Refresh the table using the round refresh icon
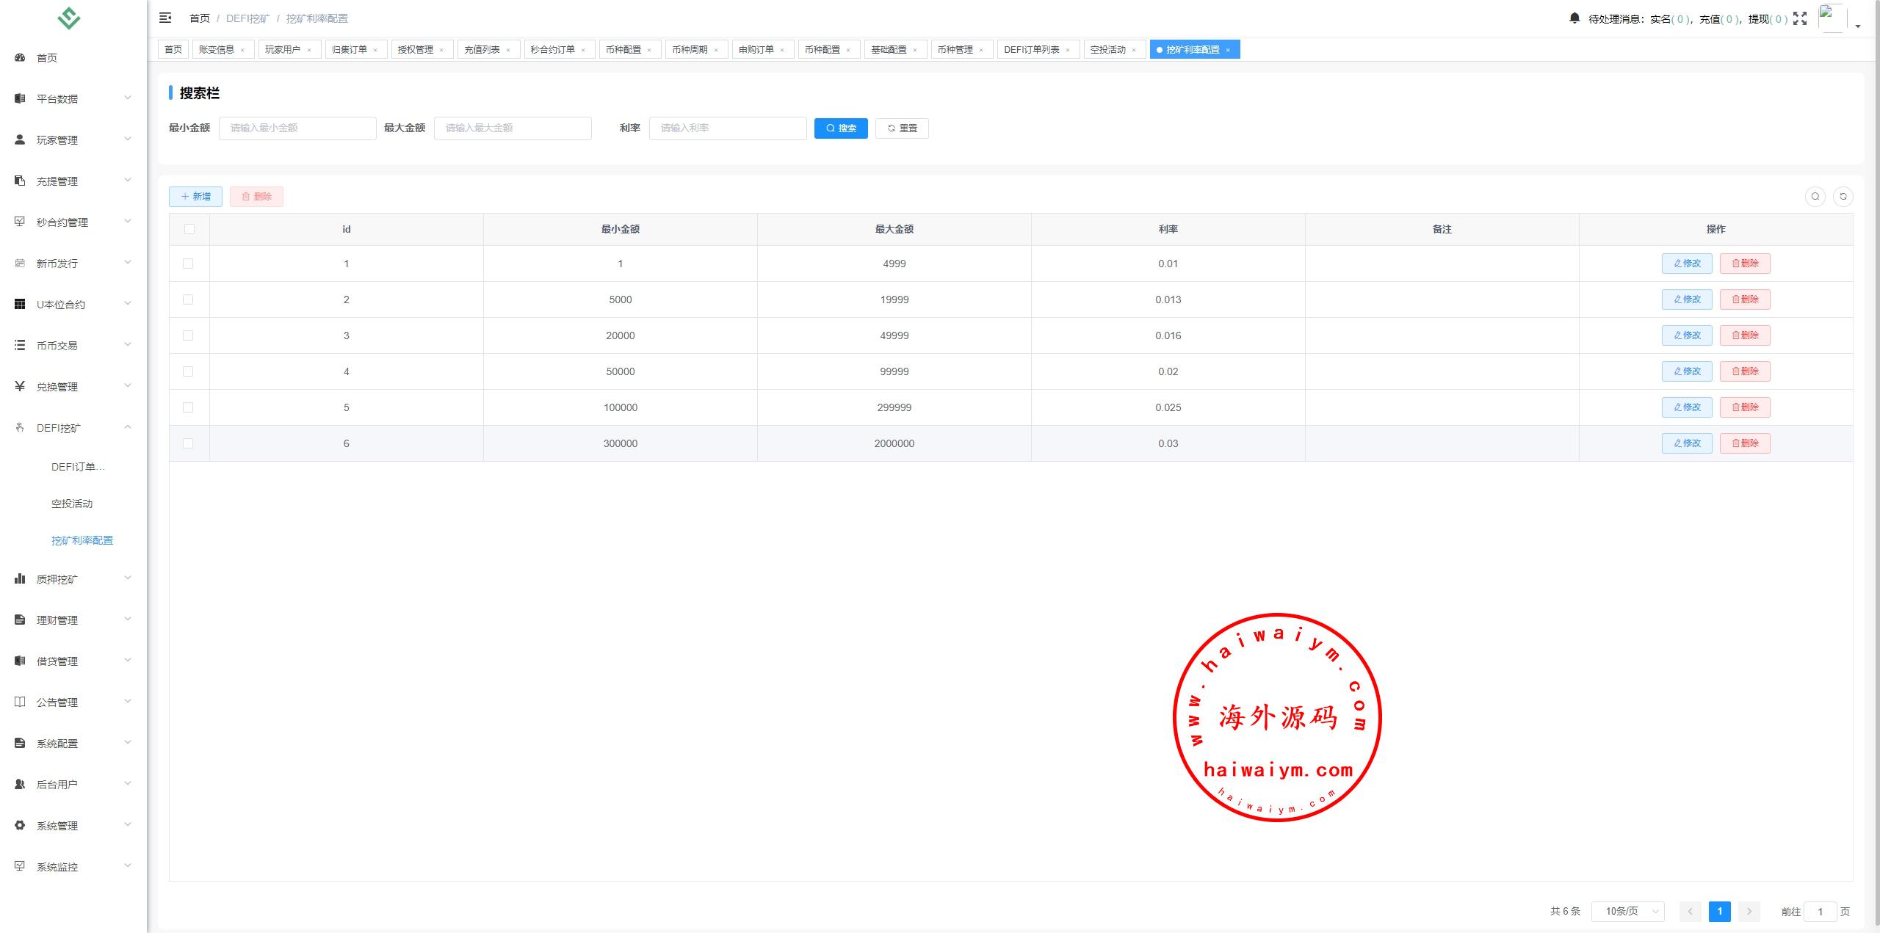The width and height of the screenshot is (1880, 933). (1843, 196)
